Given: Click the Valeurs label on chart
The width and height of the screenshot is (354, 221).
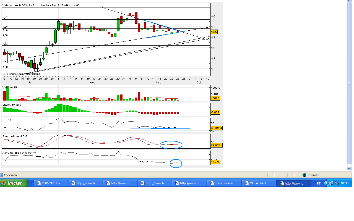Looking at the screenshot, I should coord(7,5).
